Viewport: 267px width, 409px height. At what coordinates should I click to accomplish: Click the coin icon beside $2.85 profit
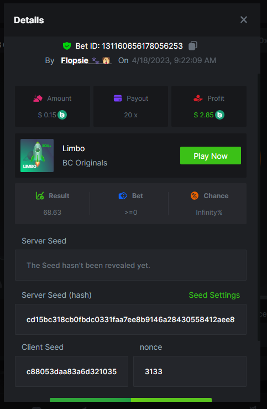tap(219, 115)
